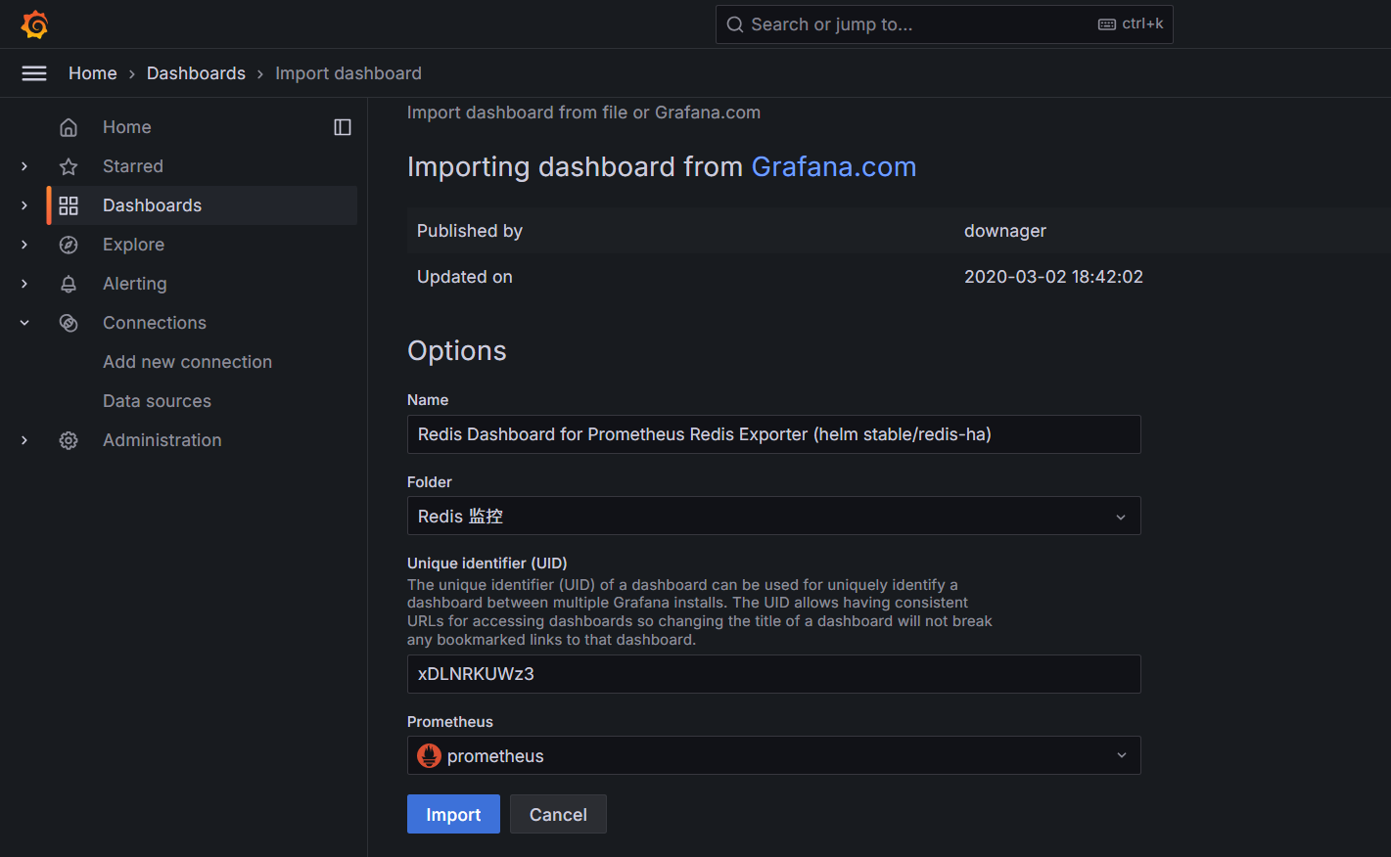Click the keyboard shortcut icon in search
1391x857 pixels.
pyautogui.click(x=1107, y=24)
